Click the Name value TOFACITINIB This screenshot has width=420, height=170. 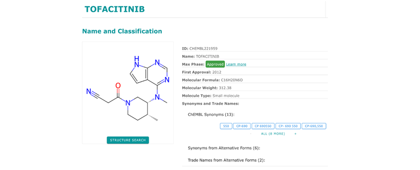(x=207, y=56)
